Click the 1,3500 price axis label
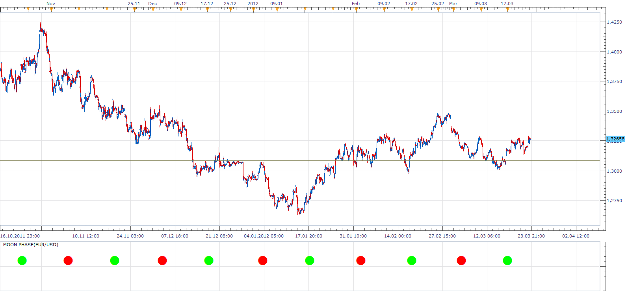 tap(615, 111)
